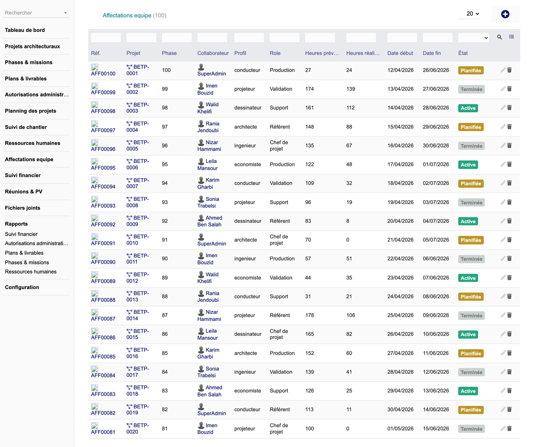Sort table by the Phase column header
The width and height of the screenshot is (533, 447).
169,53
